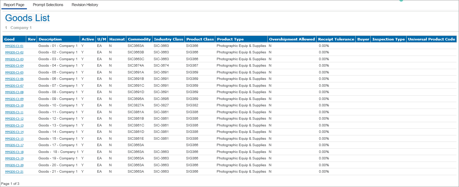Image resolution: width=459 pixels, height=187 pixels.
Task: Follow the MMGDS-C1-10 link
Action: click(14, 106)
